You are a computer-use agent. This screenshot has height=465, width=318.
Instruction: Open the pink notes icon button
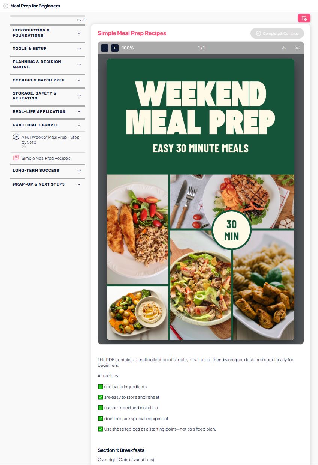[304, 18]
